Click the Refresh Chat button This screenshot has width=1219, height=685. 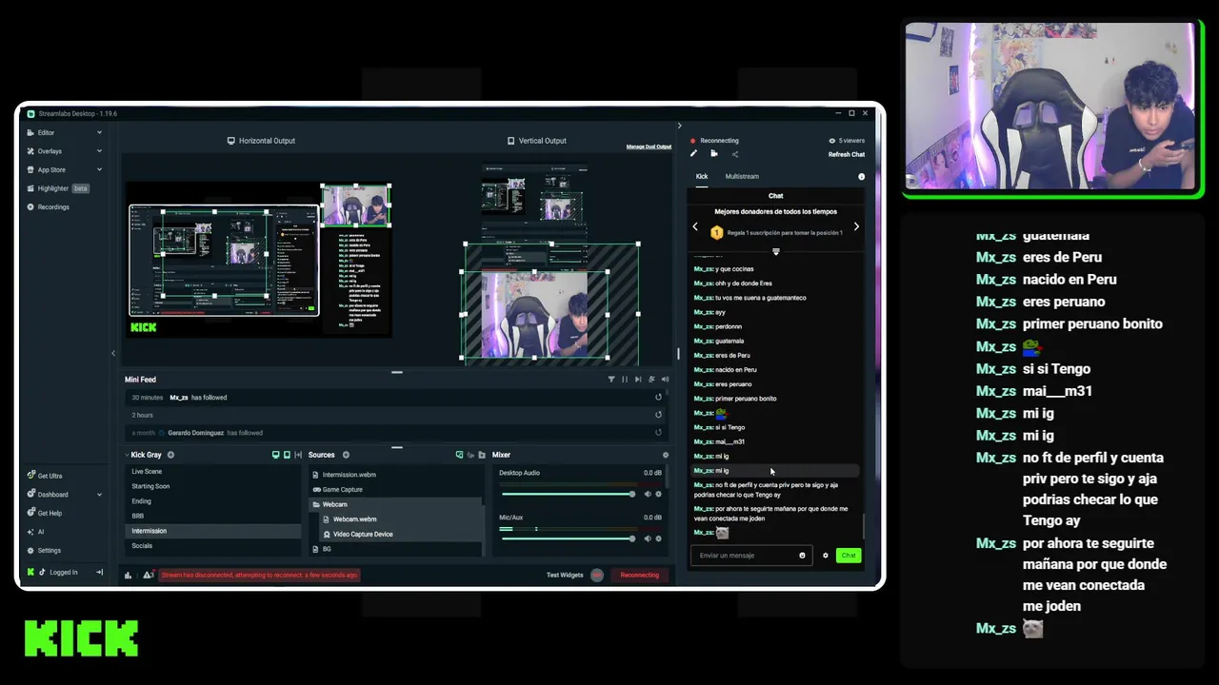coord(847,154)
